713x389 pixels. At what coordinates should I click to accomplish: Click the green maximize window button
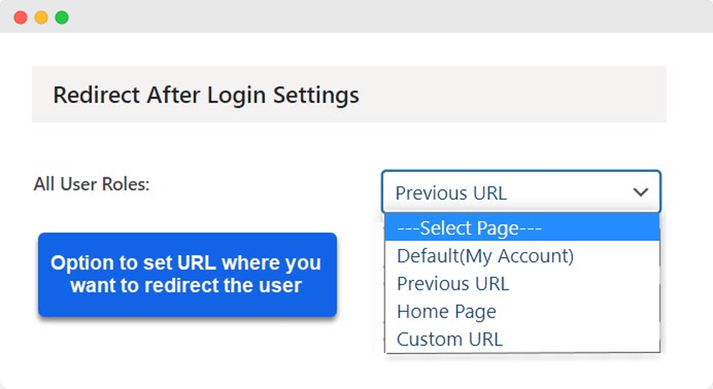coord(62,17)
